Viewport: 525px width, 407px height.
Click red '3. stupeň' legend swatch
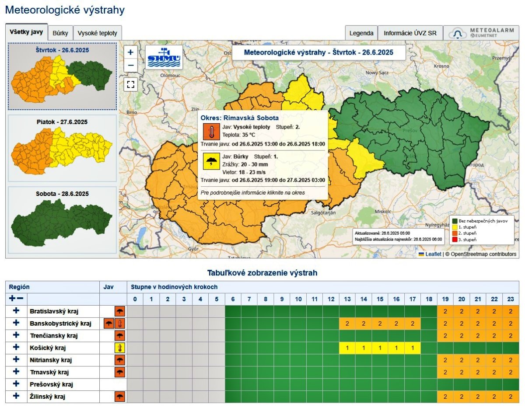455,240
